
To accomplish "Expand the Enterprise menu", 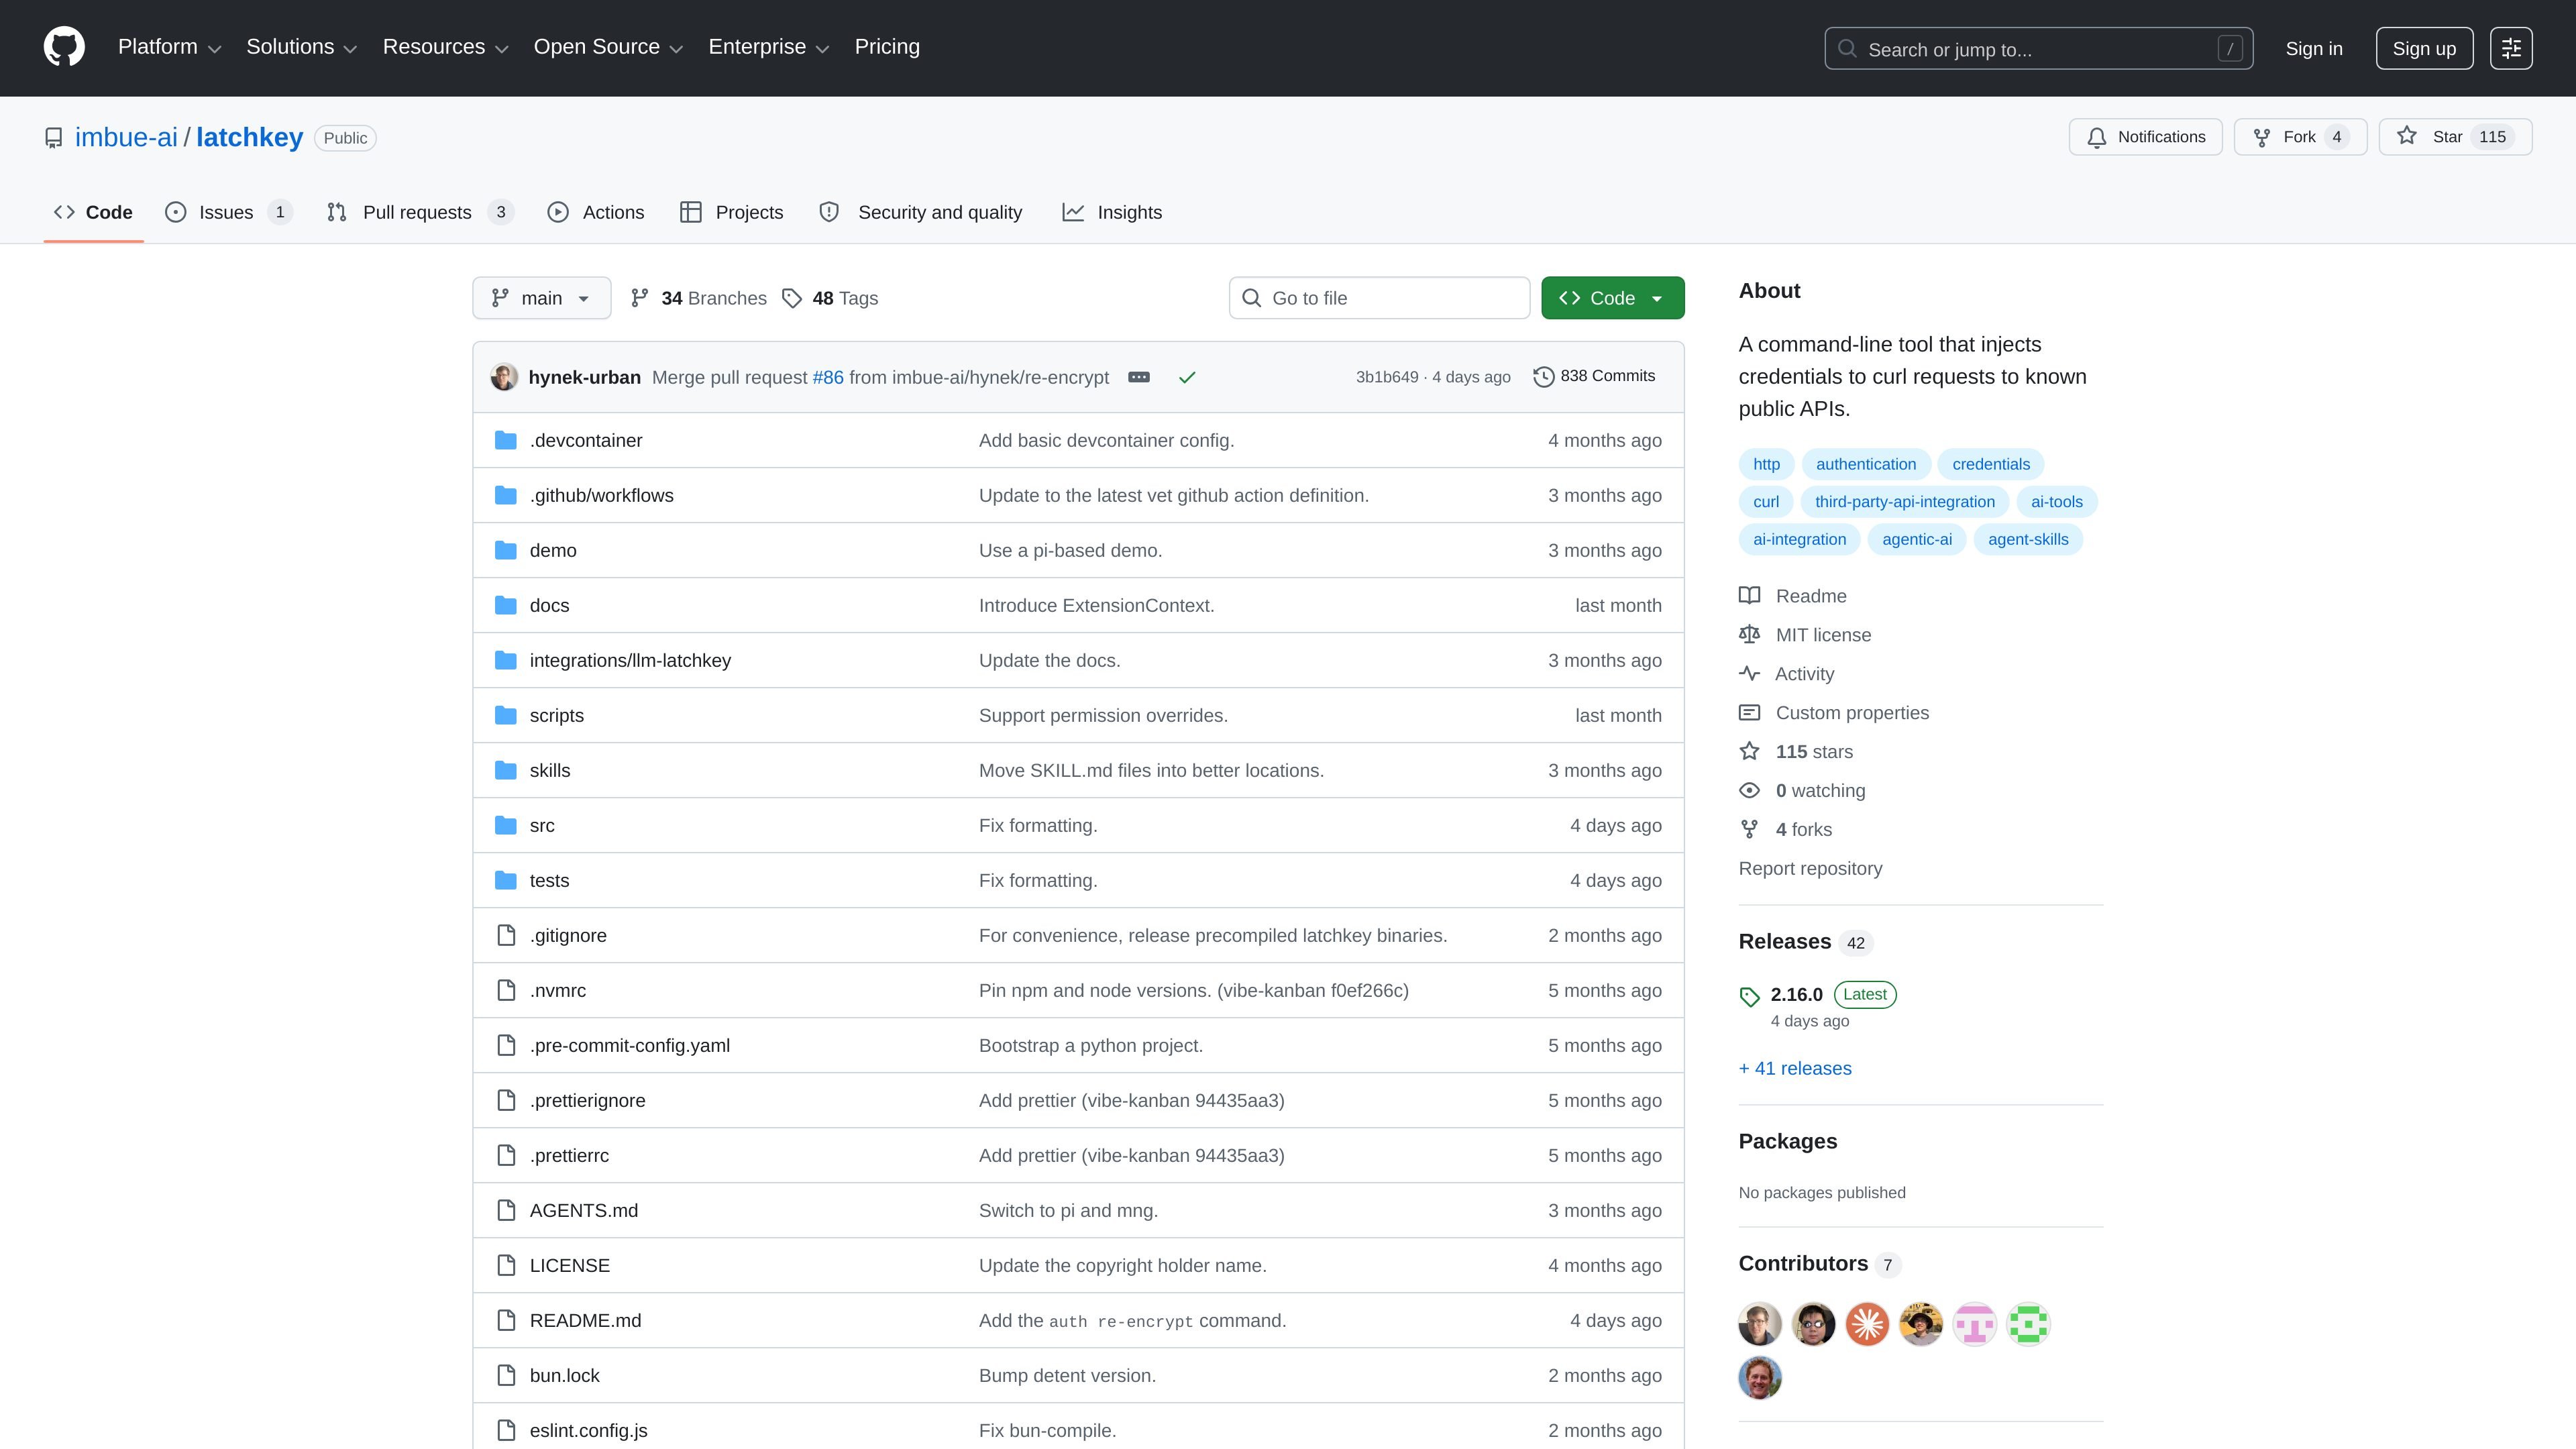I will pos(768,47).
